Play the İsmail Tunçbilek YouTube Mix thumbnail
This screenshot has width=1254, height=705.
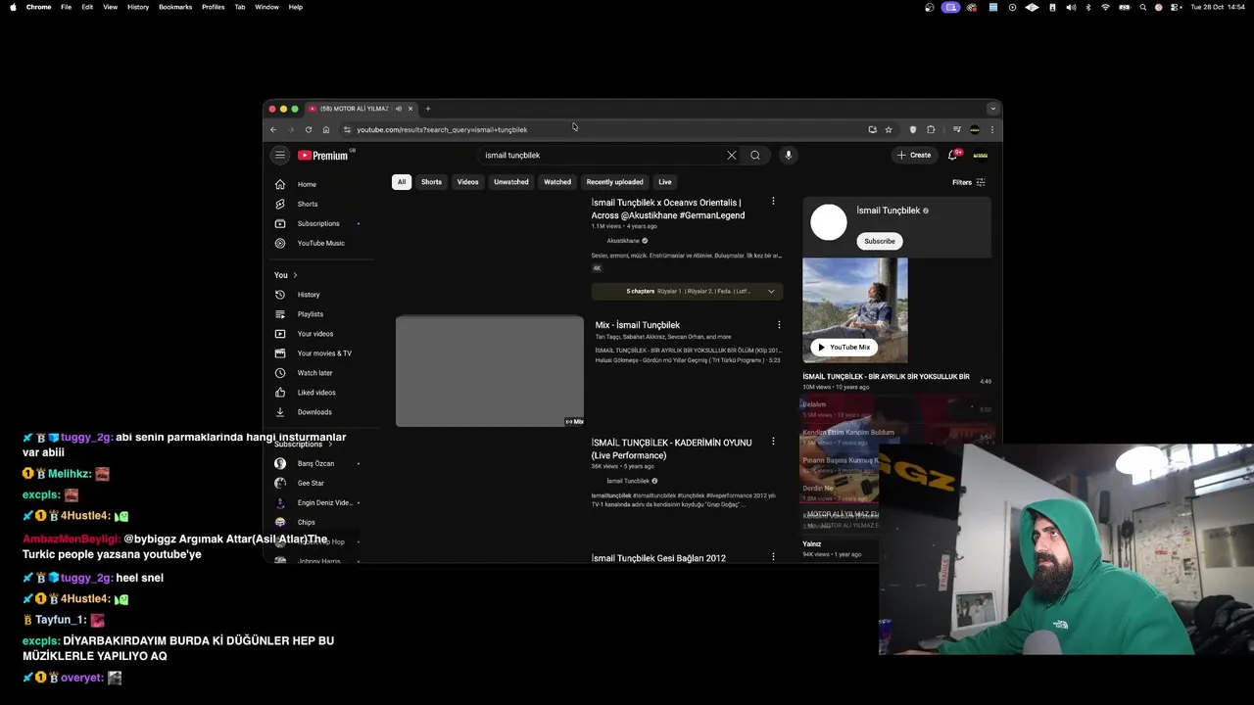[855, 309]
